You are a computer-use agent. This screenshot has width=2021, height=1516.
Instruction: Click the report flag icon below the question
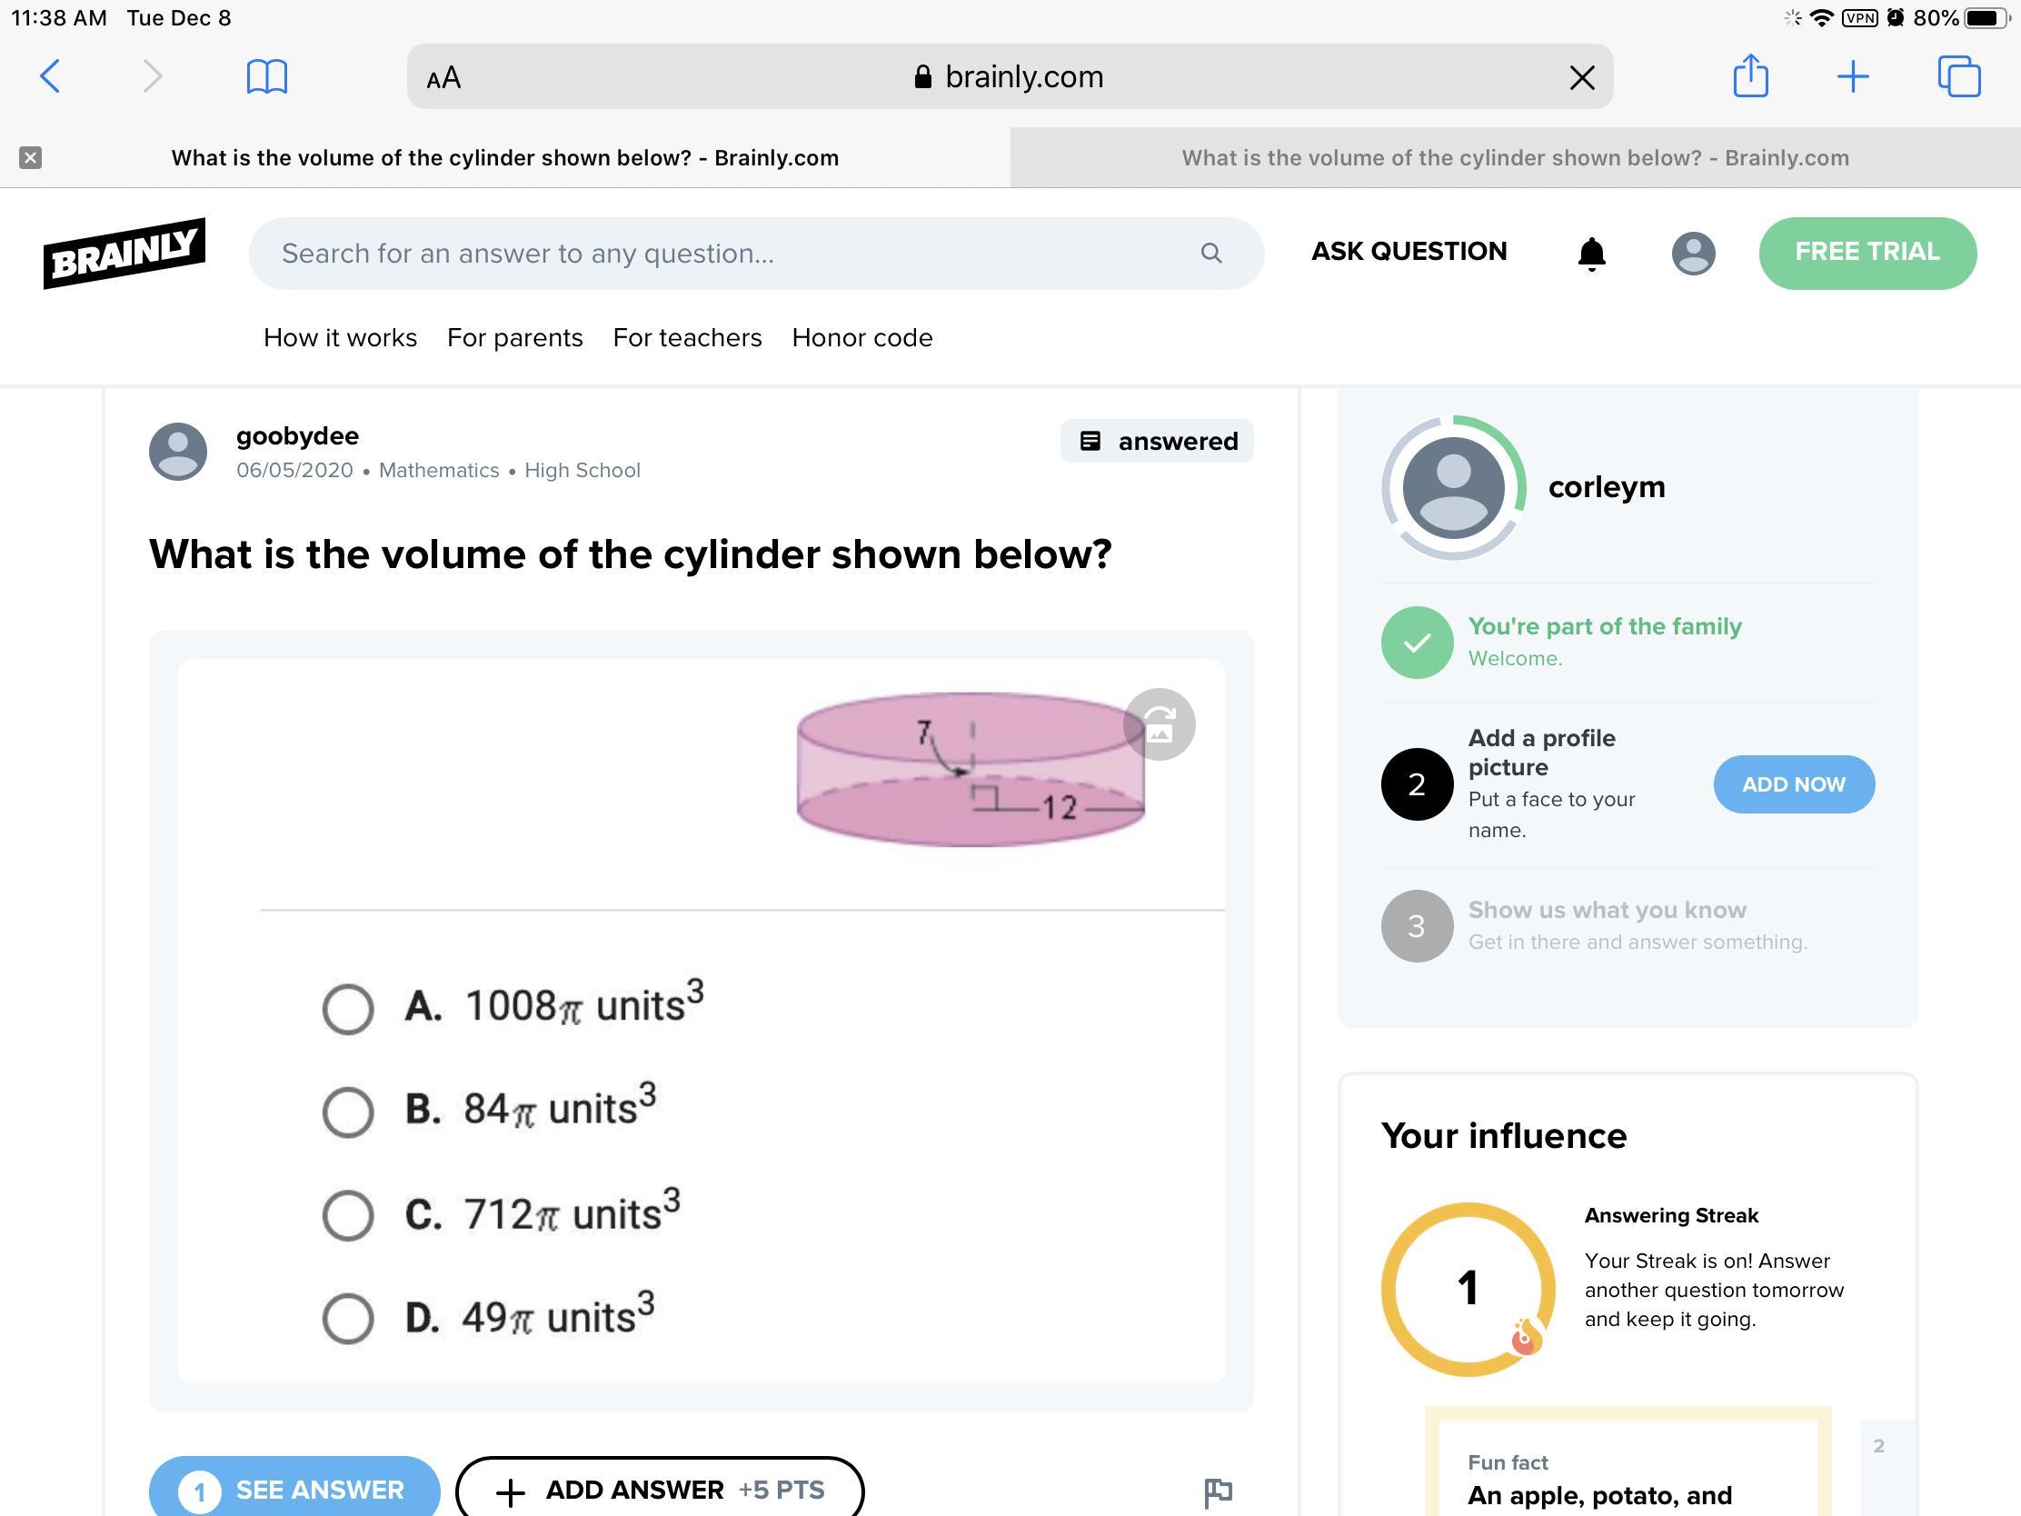(1218, 1492)
